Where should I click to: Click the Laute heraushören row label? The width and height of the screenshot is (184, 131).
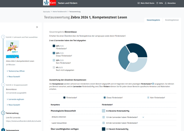pos(59,123)
